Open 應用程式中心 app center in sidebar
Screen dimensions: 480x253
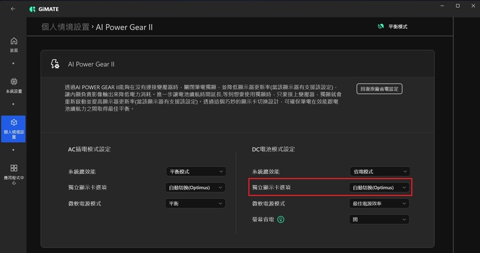14,174
